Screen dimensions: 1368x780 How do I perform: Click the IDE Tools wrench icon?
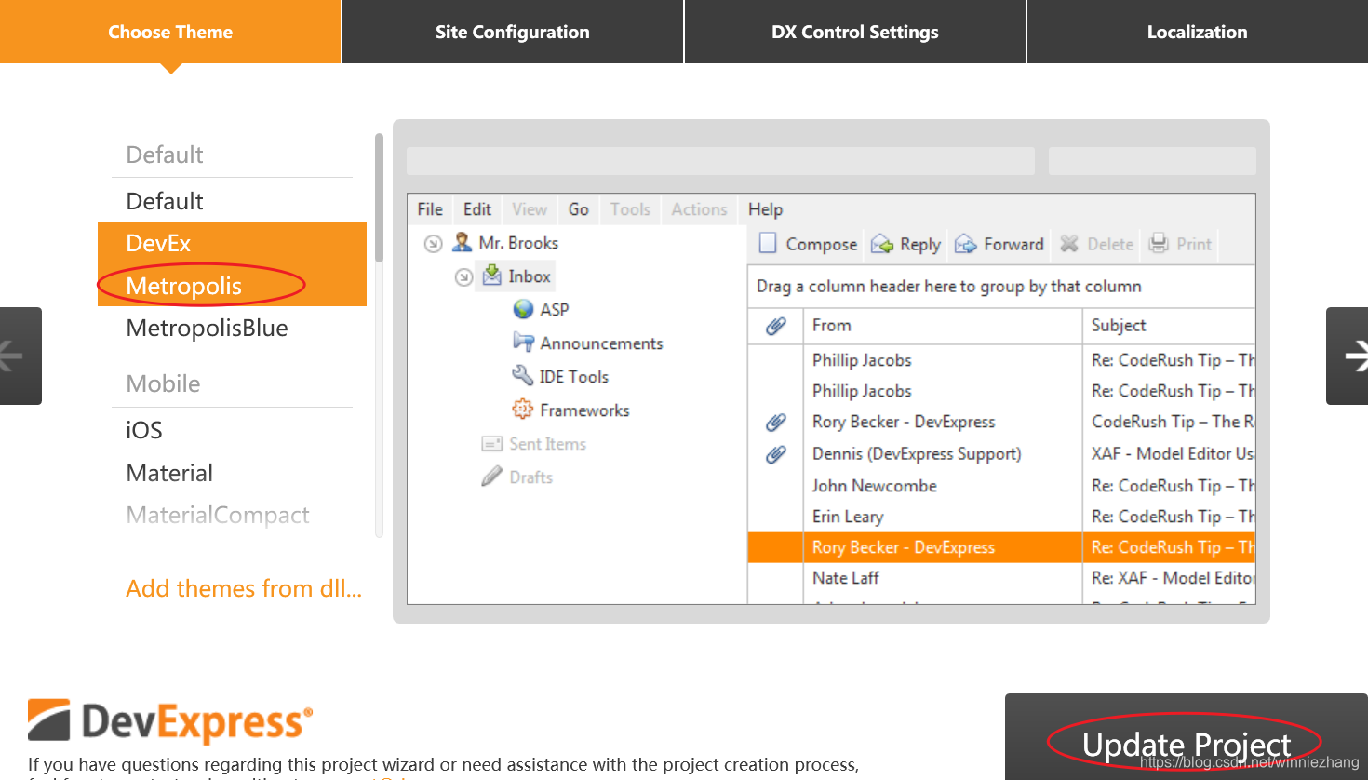[x=522, y=375]
